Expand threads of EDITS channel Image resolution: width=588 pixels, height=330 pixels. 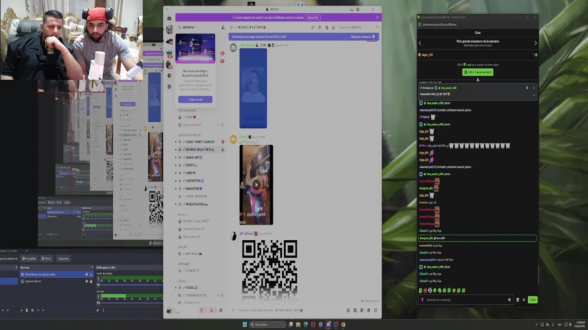(x=176, y=165)
